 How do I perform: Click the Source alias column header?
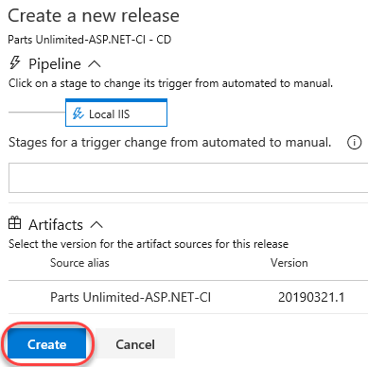point(79,263)
